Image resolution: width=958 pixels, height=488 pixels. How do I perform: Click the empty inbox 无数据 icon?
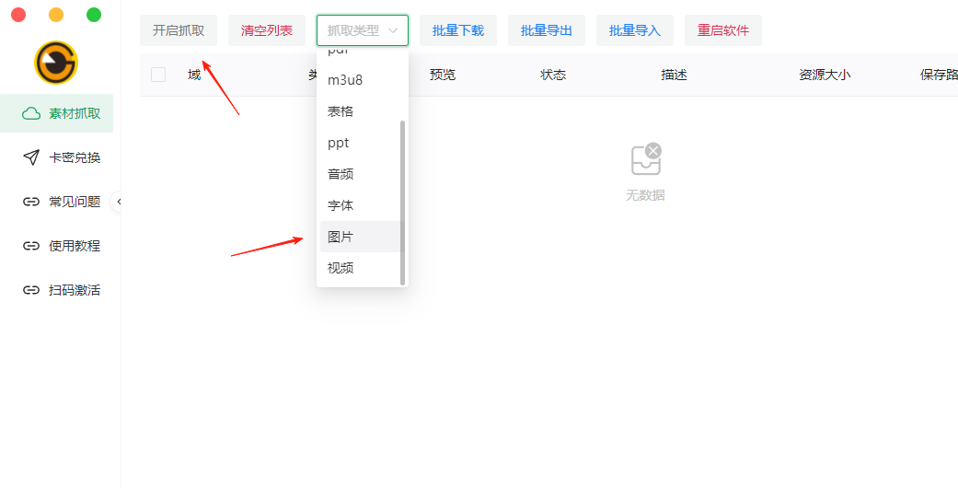tap(646, 159)
